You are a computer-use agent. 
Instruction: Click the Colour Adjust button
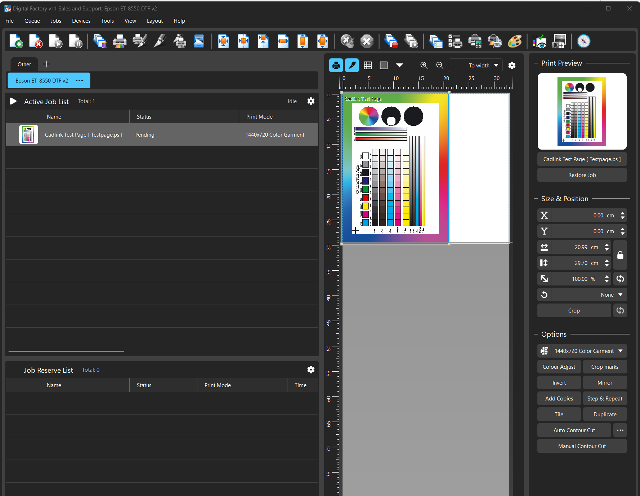click(x=559, y=367)
